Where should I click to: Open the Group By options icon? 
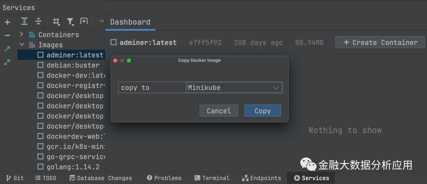click(x=57, y=22)
